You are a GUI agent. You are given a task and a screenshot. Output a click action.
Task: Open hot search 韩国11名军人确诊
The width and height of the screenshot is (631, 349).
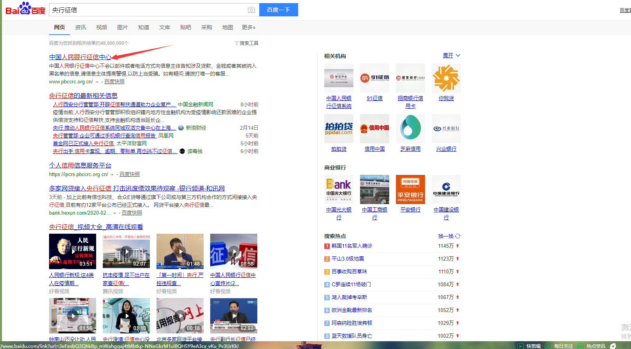click(x=352, y=246)
